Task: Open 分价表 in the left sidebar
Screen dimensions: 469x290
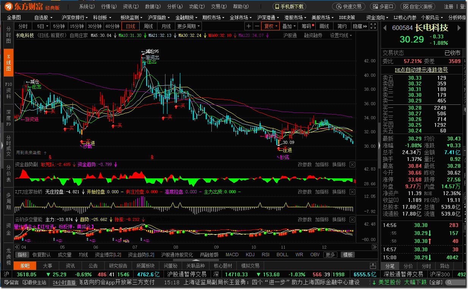Action: click(8, 173)
